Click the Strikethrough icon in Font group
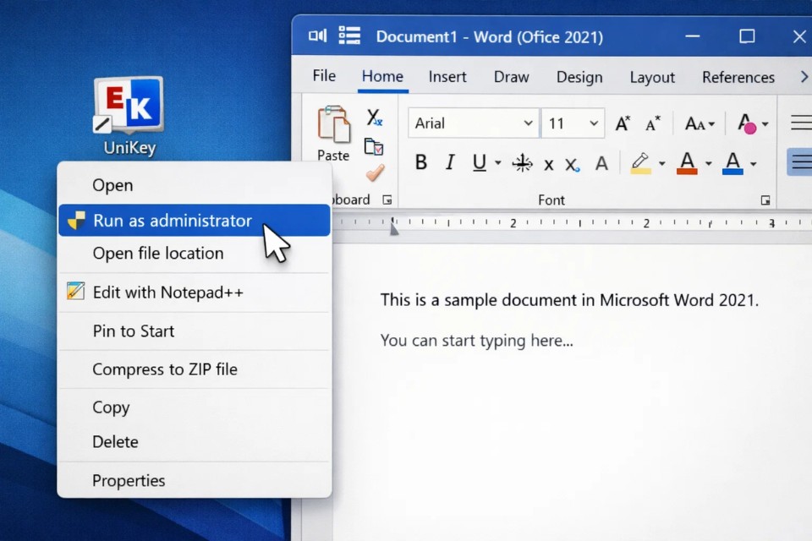812x541 pixels. coord(523,163)
